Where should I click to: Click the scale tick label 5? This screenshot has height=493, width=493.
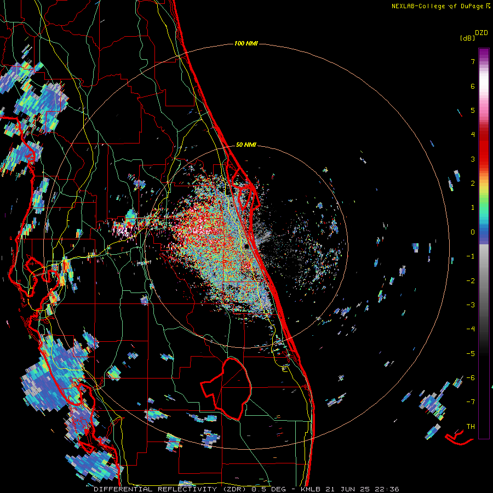(473, 110)
